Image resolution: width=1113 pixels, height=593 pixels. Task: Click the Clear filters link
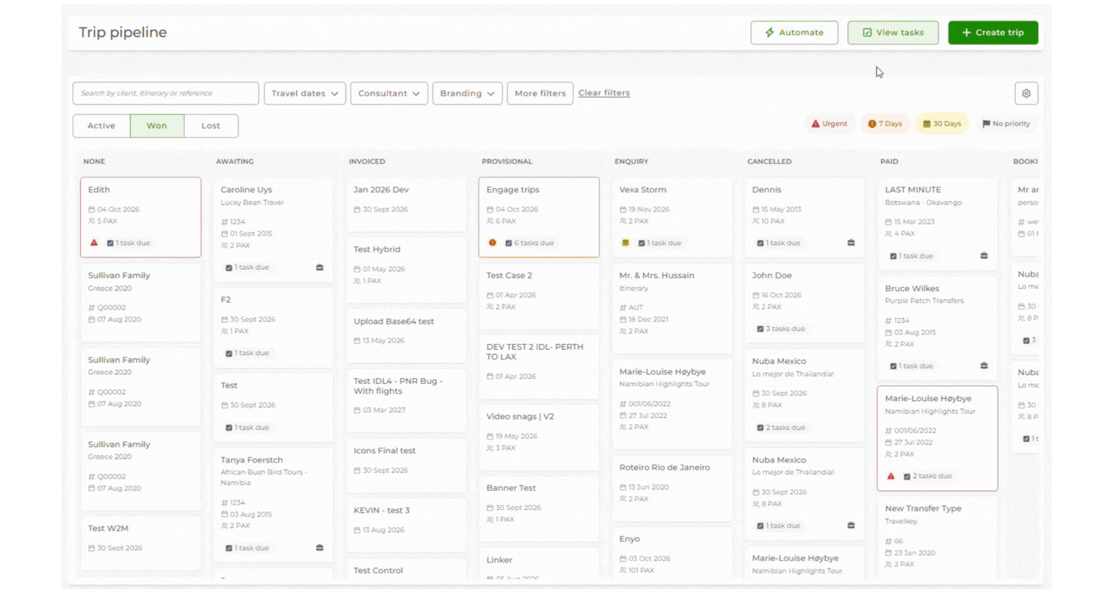click(604, 93)
